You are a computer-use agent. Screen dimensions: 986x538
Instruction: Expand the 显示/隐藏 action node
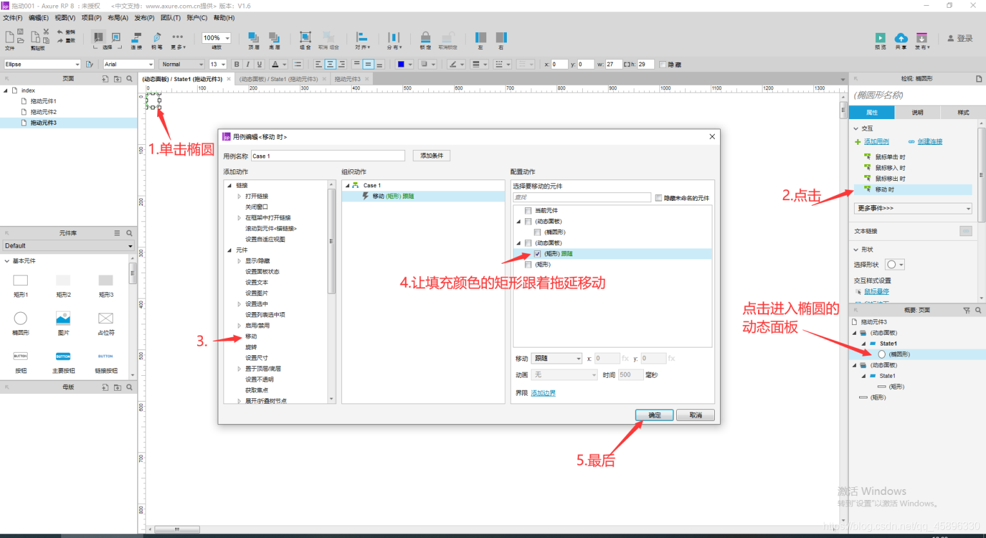click(239, 261)
